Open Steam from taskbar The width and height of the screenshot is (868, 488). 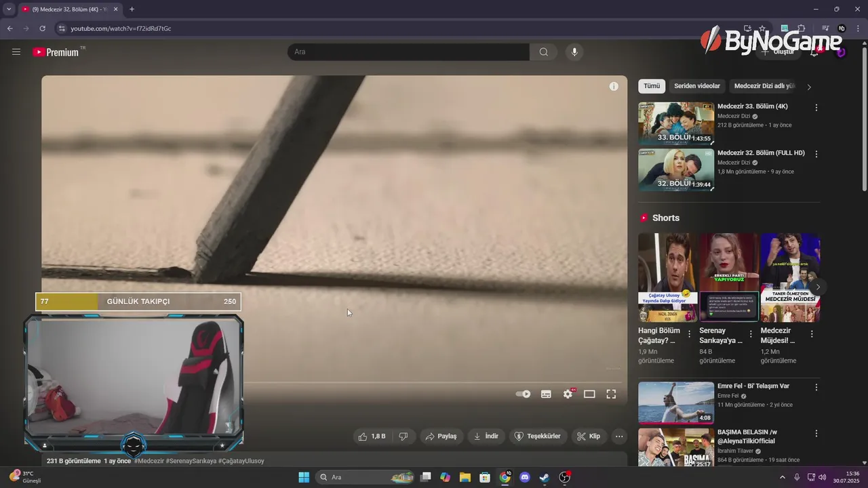(x=544, y=477)
